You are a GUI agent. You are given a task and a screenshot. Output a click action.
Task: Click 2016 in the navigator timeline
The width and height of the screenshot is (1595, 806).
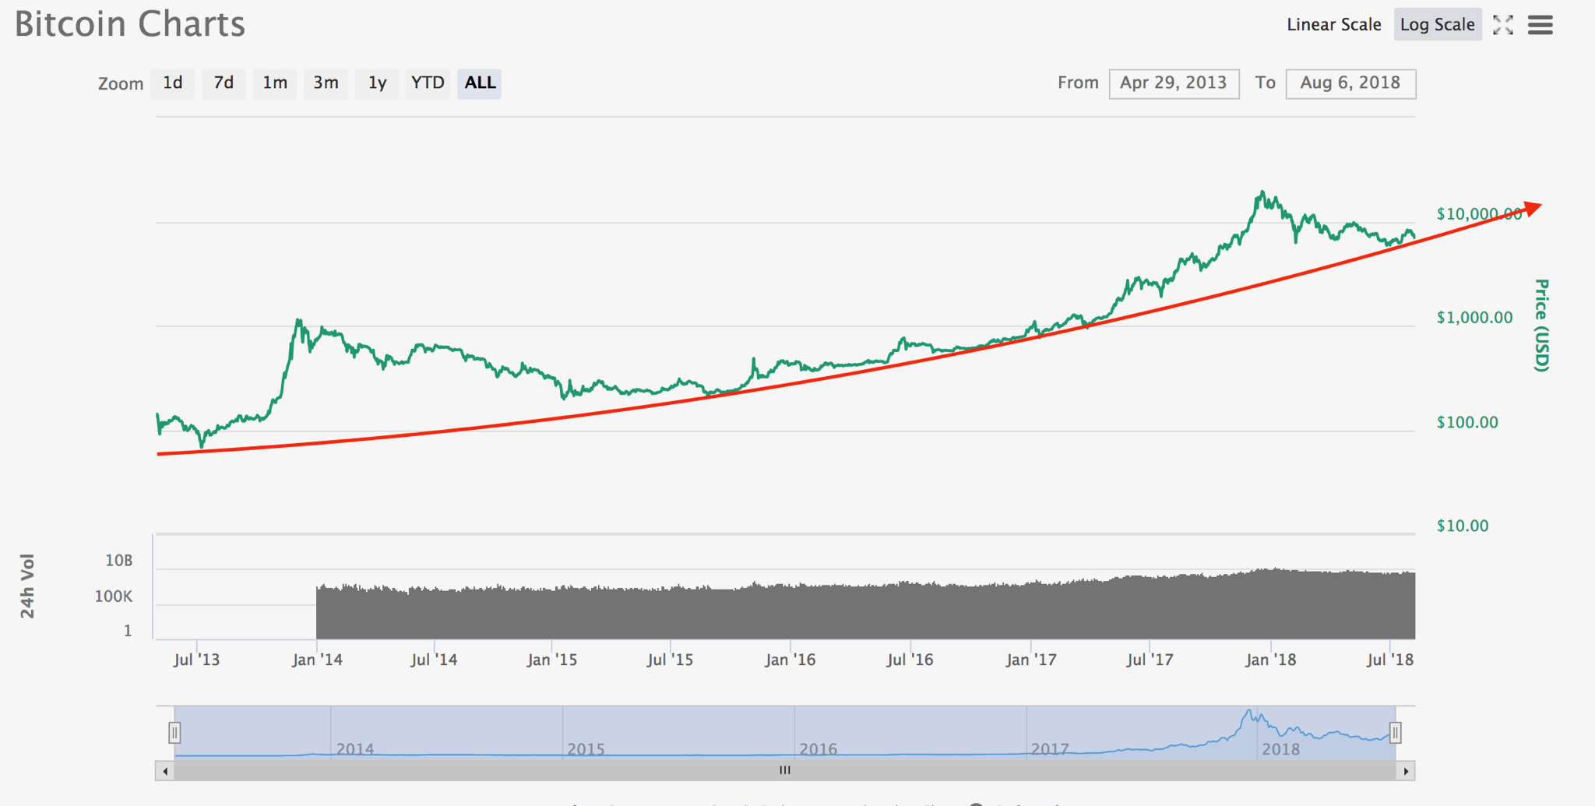coord(818,748)
